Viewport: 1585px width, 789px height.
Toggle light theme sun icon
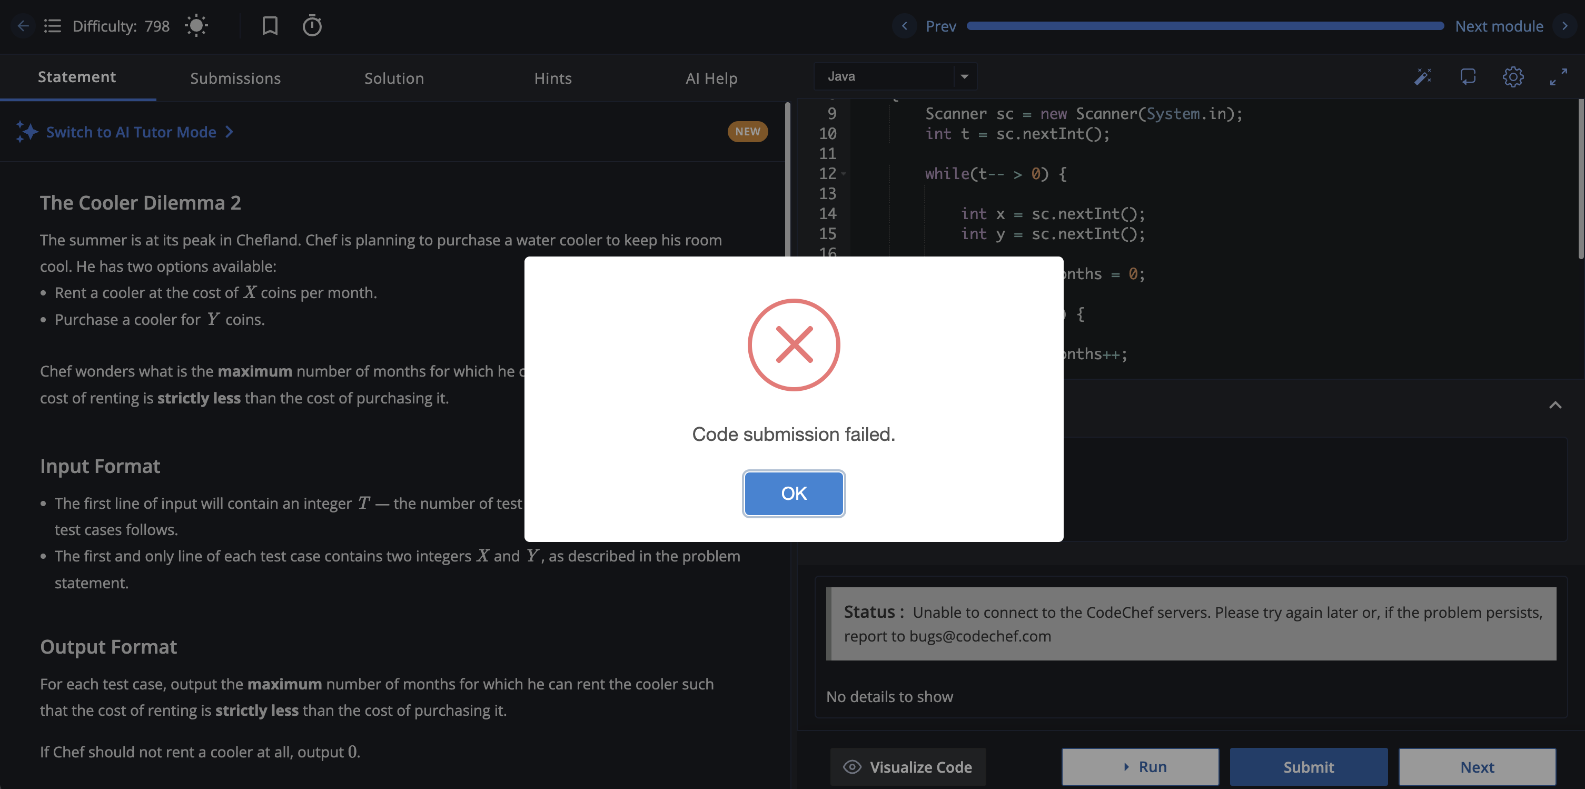pyautogui.click(x=196, y=26)
